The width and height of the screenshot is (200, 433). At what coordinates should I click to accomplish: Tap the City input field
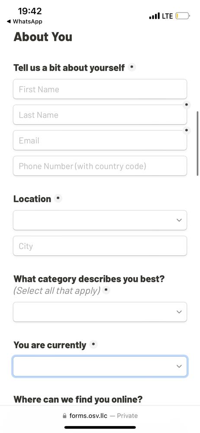pyautogui.click(x=100, y=246)
